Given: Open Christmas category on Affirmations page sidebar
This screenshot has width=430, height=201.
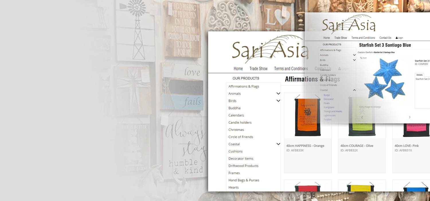Looking at the screenshot, I should 236,130.
